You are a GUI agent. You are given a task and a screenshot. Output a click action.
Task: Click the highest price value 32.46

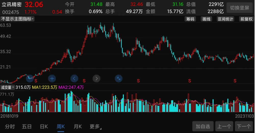(x=137, y=4)
